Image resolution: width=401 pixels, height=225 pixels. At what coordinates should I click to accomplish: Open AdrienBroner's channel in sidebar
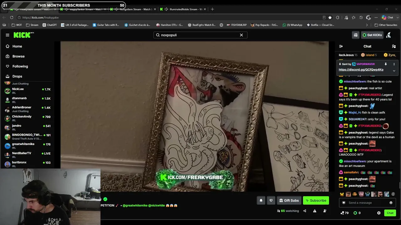pos(28,109)
